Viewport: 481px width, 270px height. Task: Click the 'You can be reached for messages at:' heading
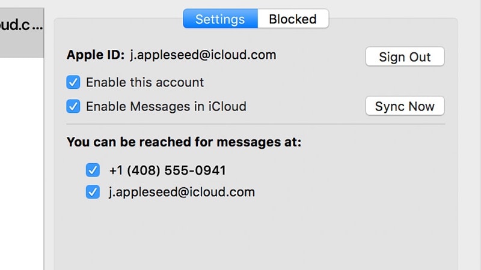click(184, 142)
